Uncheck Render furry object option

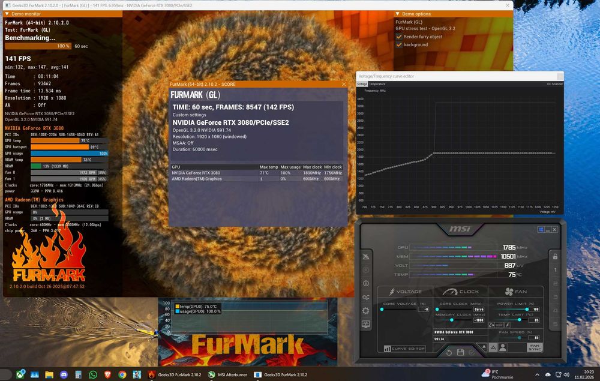click(x=399, y=37)
